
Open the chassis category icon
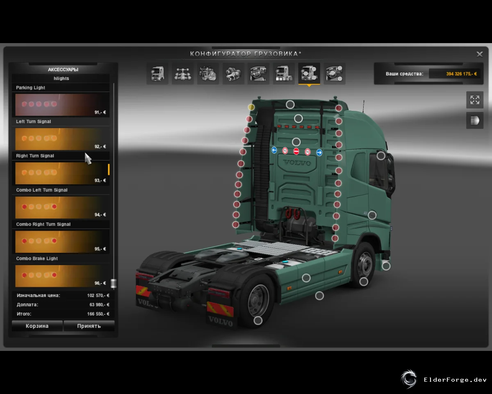point(182,73)
